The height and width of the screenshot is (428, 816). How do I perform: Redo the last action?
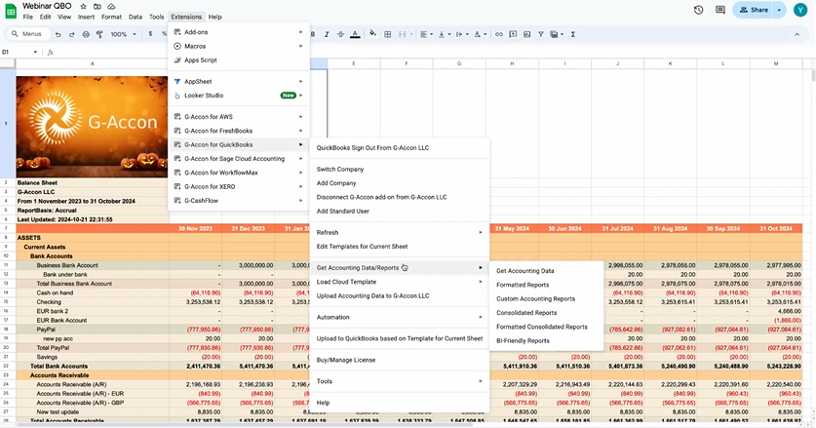click(72, 34)
